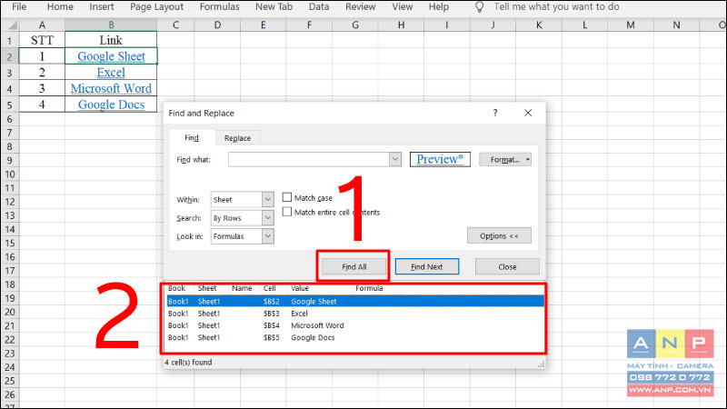Select the $B$5 Google Docs result row
The width and height of the screenshot is (727, 409).
[x=355, y=337]
